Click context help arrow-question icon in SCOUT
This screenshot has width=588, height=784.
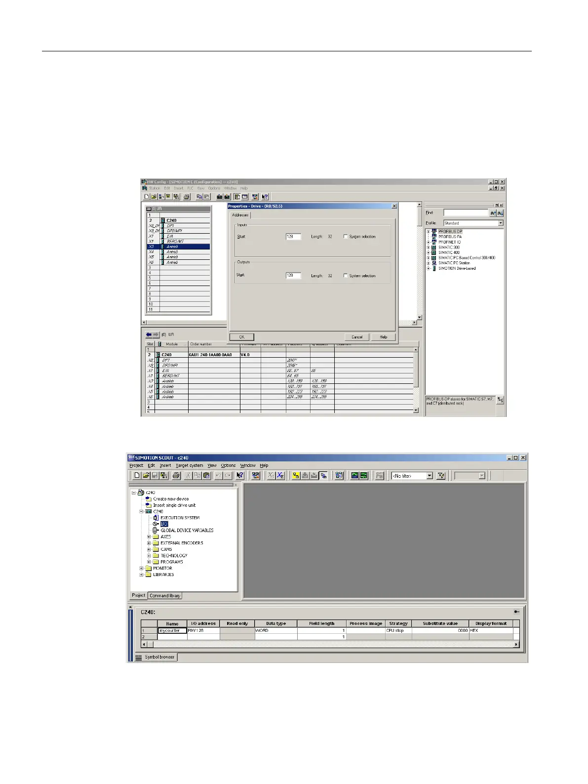(240, 475)
